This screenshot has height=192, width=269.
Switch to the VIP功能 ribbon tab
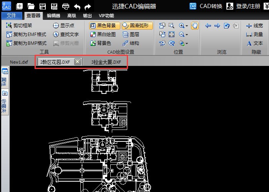pos(106,16)
